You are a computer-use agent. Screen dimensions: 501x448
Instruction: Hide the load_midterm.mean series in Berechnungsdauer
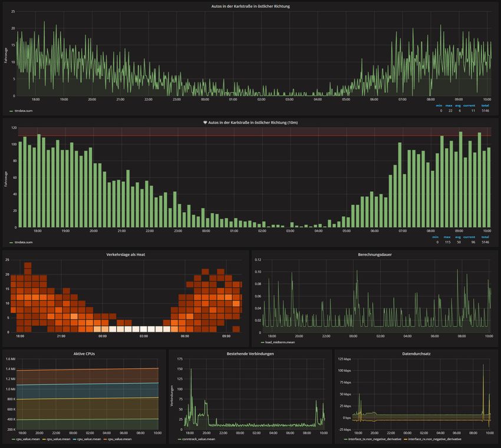click(x=281, y=342)
